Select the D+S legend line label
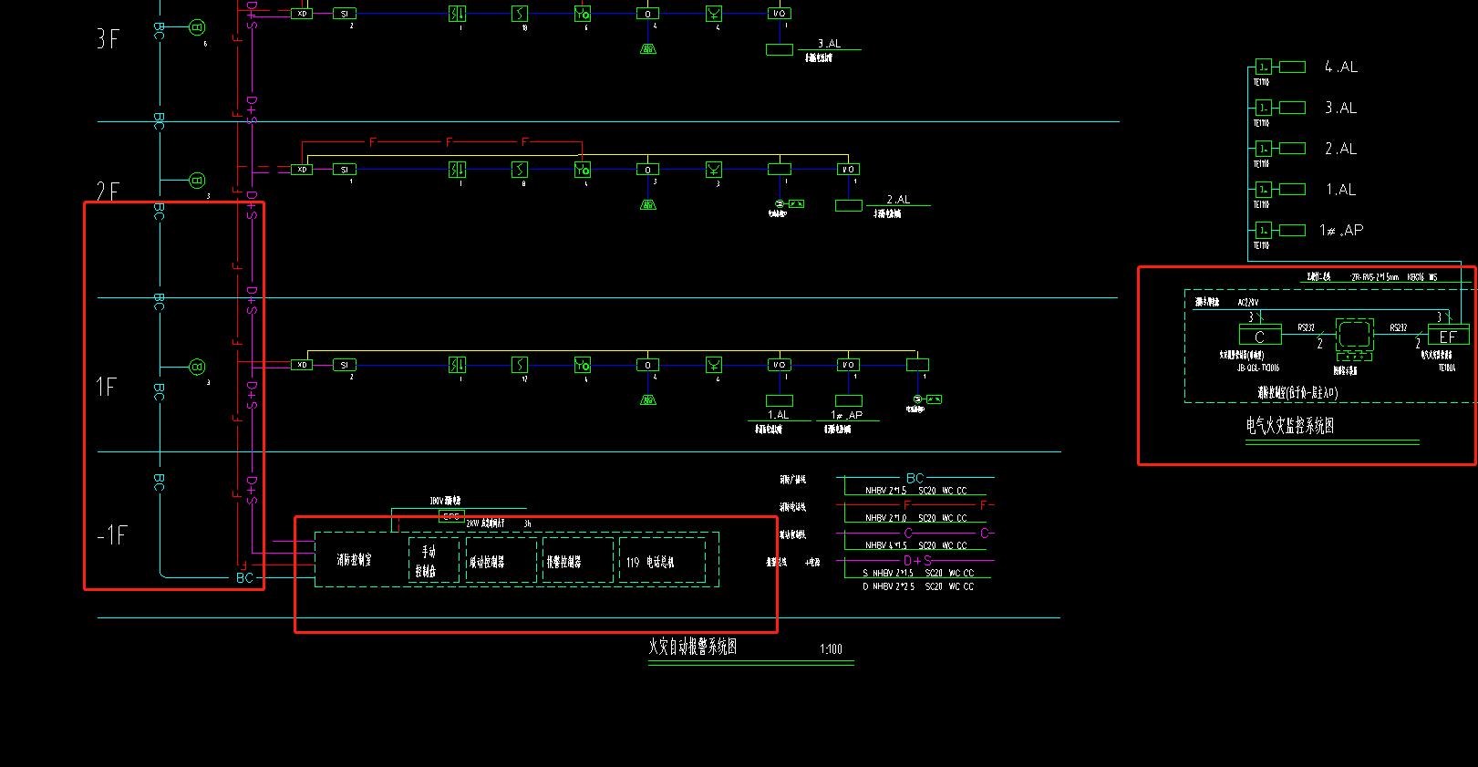This screenshot has height=767, width=1478. [x=918, y=560]
